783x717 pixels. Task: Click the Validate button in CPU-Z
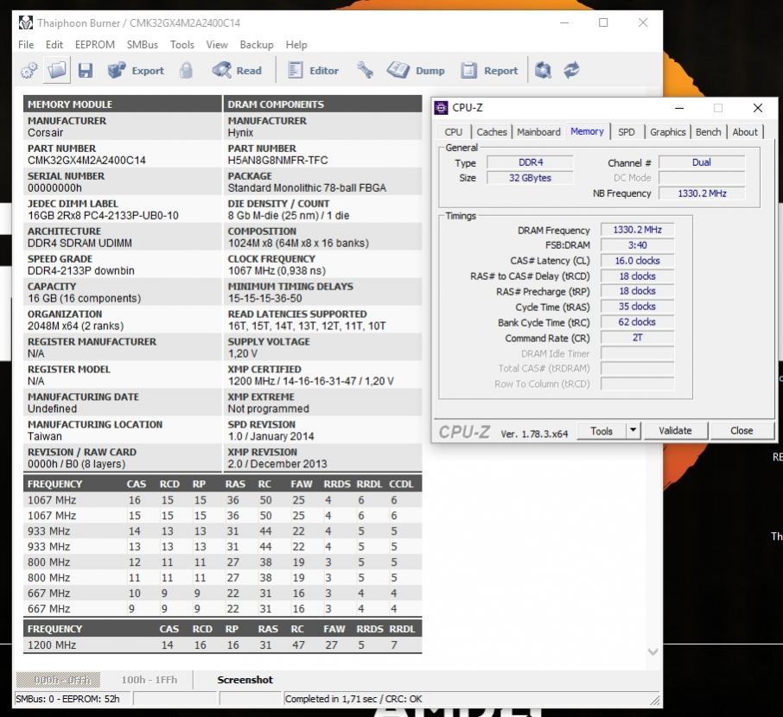coord(675,431)
